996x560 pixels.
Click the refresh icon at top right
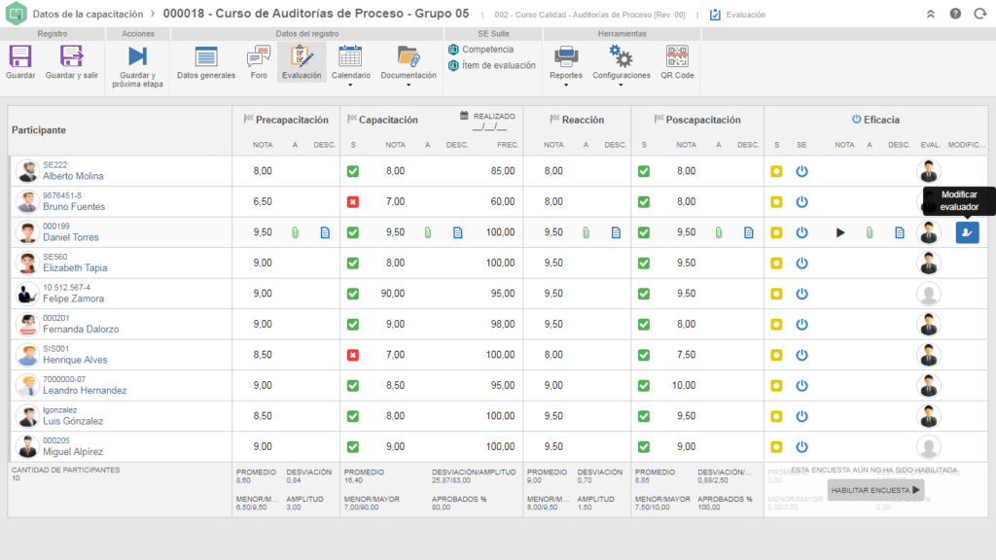tap(980, 14)
